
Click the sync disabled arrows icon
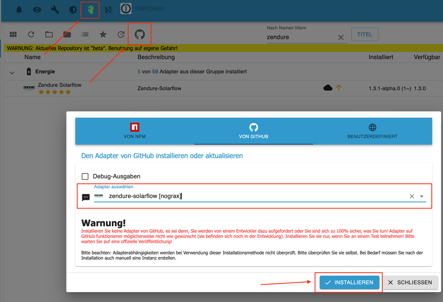click(x=108, y=10)
